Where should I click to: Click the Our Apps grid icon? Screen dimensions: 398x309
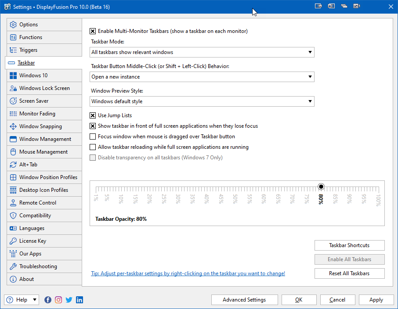(x=13, y=253)
